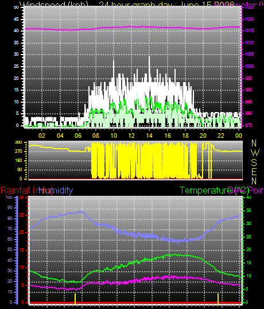Viewport: 264px width, 309px height.
Task: Click blue humidity axis value "50"
Action: 10,250
